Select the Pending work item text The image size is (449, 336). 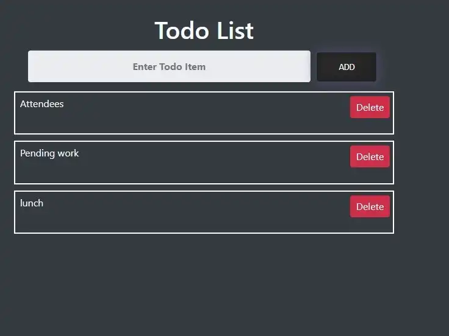pos(49,153)
